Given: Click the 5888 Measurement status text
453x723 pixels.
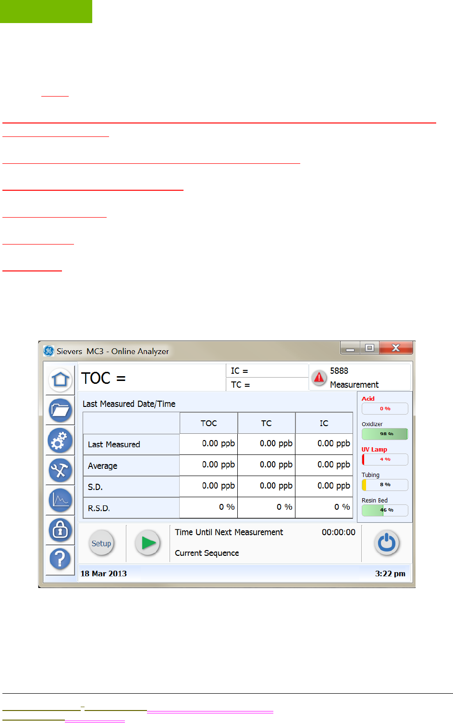Looking at the screenshot, I should point(354,378).
